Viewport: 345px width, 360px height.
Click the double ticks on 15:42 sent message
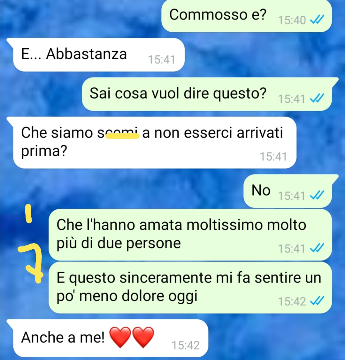tap(317, 301)
